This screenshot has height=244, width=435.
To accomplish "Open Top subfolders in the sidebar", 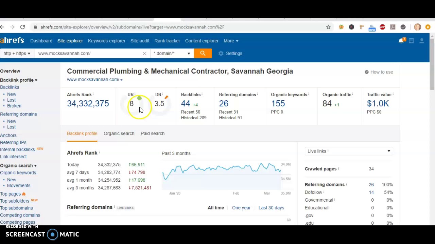I will (15, 201).
